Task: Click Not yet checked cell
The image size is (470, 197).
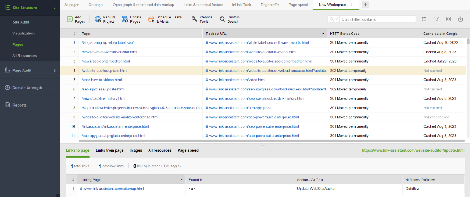Action: click(x=436, y=117)
